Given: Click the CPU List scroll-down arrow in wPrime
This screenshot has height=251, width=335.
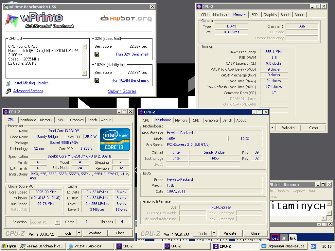Looking at the screenshot, I should (x=84, y=73).
